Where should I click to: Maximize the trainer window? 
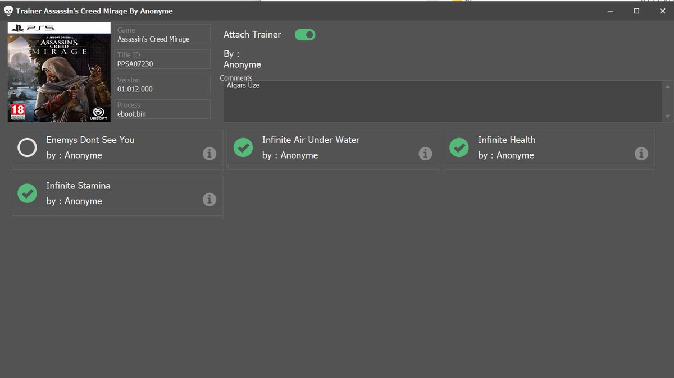point(636,11)
